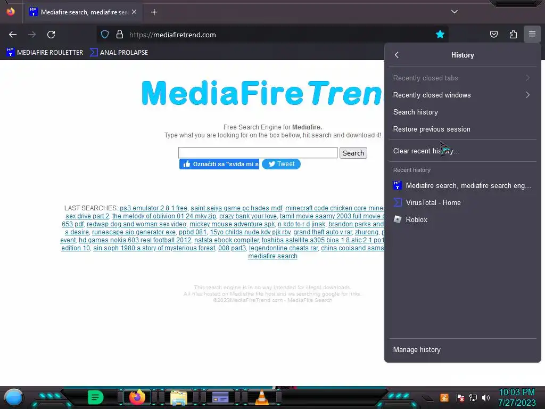Open the purple window app on taskbar
The height and width of the screenshot is (409, 545).
coord(220,397)
